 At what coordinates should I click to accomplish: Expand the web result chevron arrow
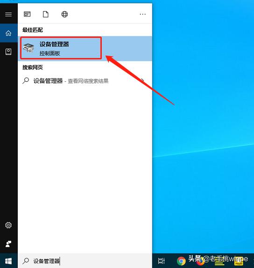coord(142,80)
